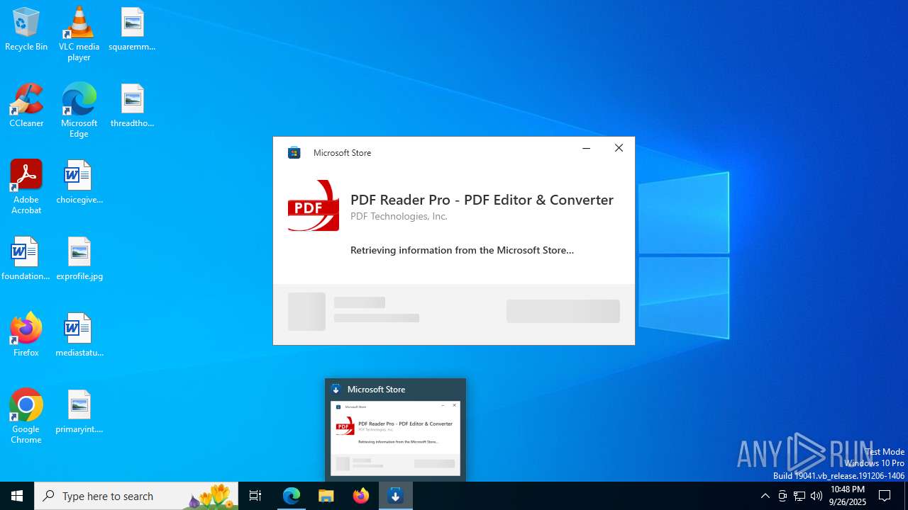
Task: Select the foundation Word document icon
Action: pyautogui.click(x=26, y=259)
